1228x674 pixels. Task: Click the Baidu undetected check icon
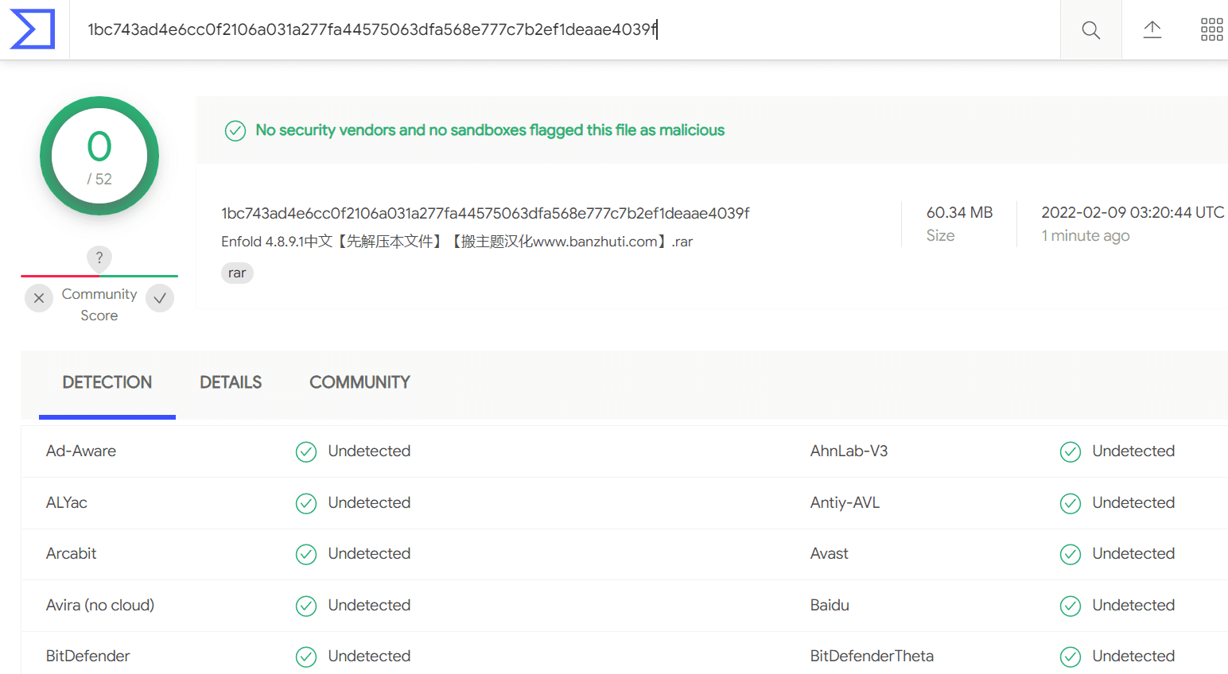point(1071,606)
